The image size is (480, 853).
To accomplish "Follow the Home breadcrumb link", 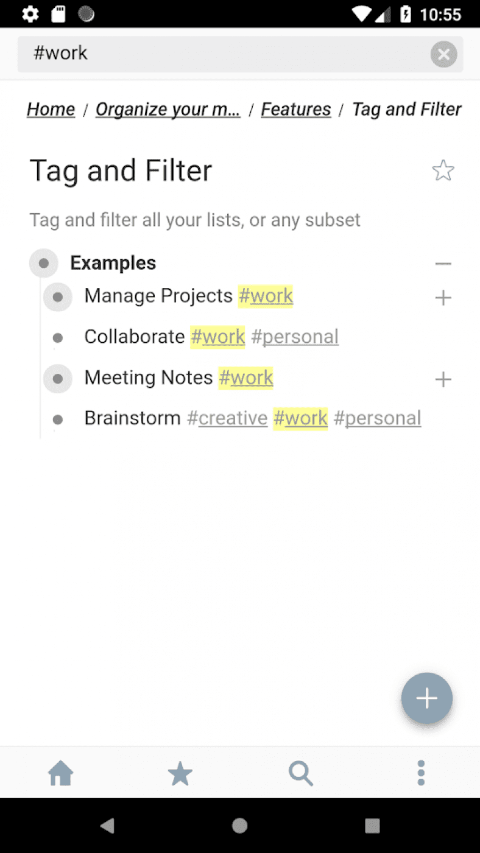I will tap(51, 109).
